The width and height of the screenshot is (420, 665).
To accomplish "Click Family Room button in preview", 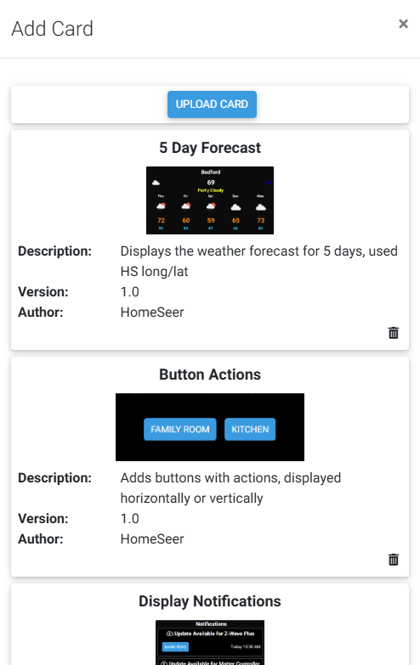I will point(180,429).
